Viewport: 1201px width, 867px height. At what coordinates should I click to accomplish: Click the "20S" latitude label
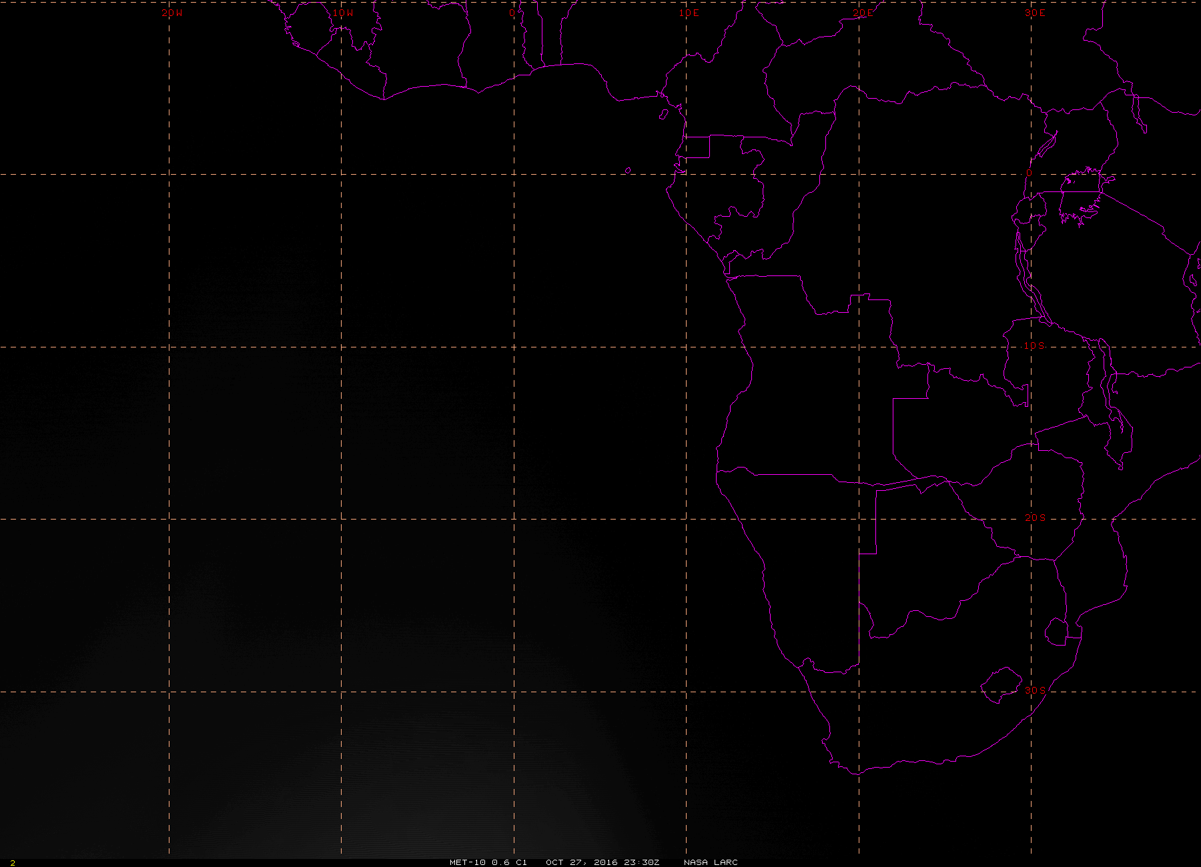click(x=1035, y=518)
